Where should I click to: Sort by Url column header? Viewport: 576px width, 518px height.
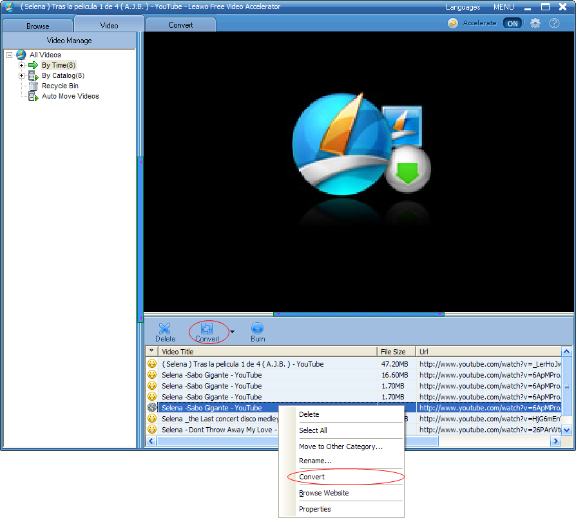(488, 352)
